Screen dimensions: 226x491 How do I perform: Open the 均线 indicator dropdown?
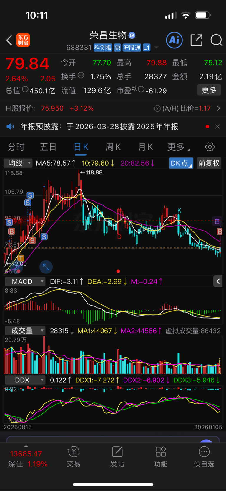[x=18, y=163]
